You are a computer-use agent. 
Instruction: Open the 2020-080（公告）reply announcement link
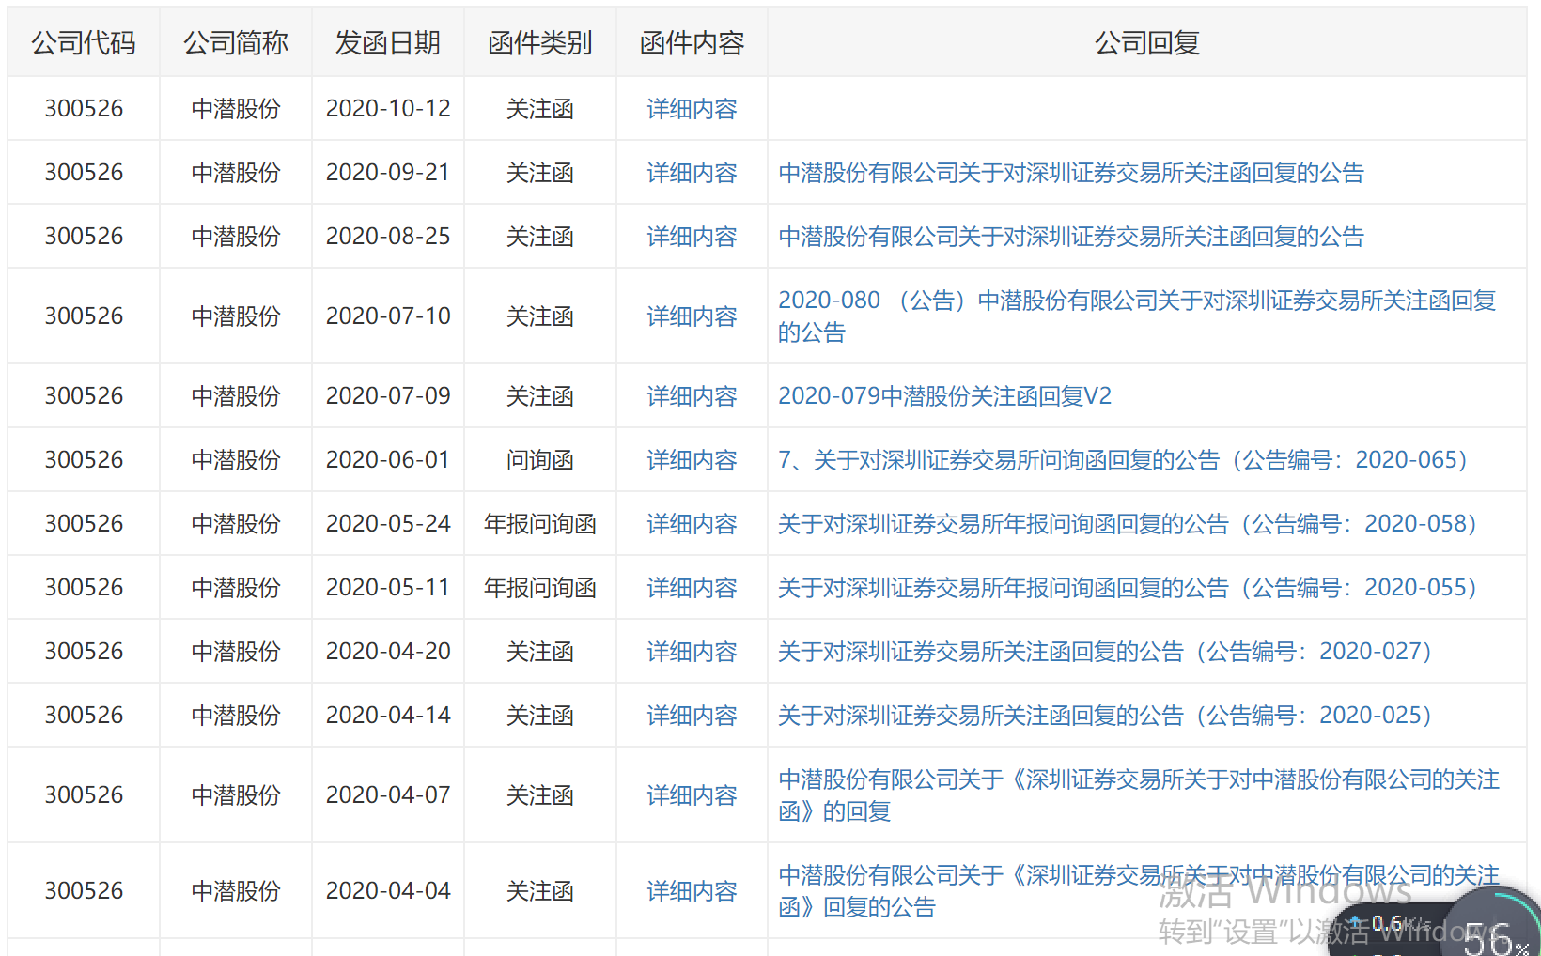1137,316
